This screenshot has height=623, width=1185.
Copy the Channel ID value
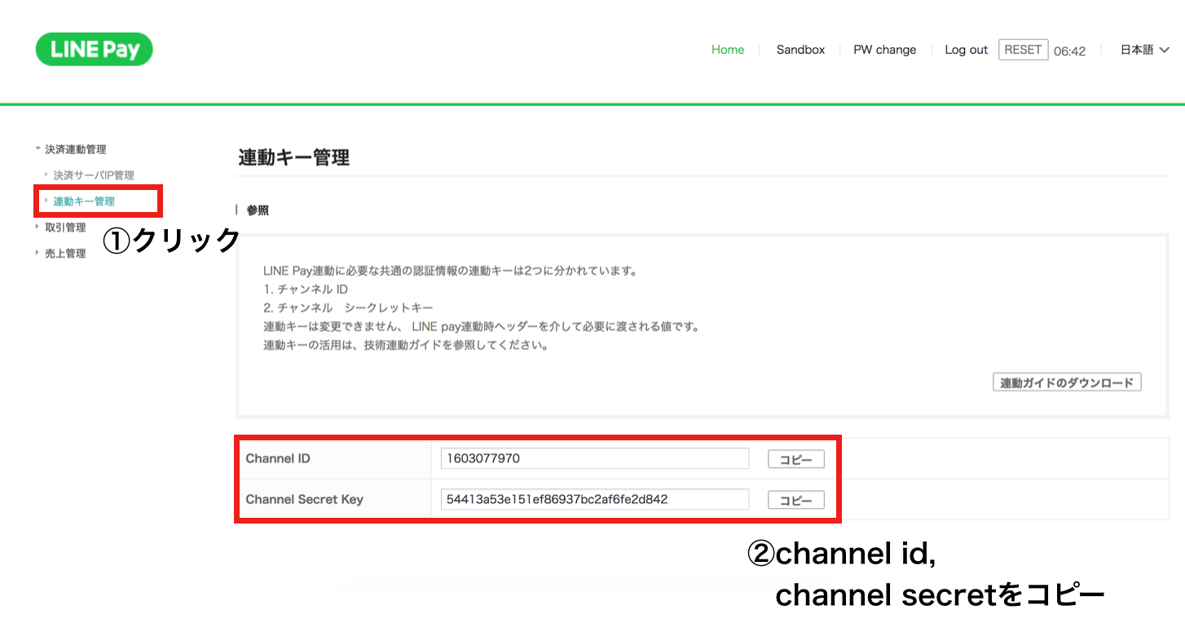tap(795, 458)
